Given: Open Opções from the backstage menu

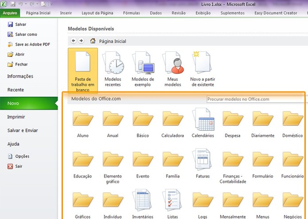Looking at the screenshot, I should pos(22,156).
